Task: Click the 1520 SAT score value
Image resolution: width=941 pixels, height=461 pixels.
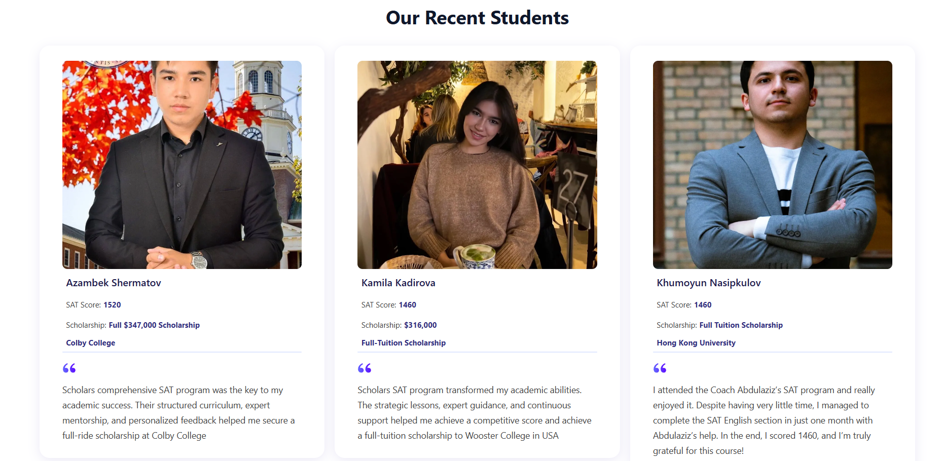Action: pos(112,305)
